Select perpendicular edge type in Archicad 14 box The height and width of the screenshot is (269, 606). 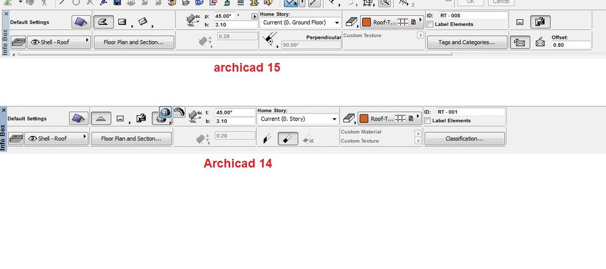pyautogui.click(x=288, y=139)
